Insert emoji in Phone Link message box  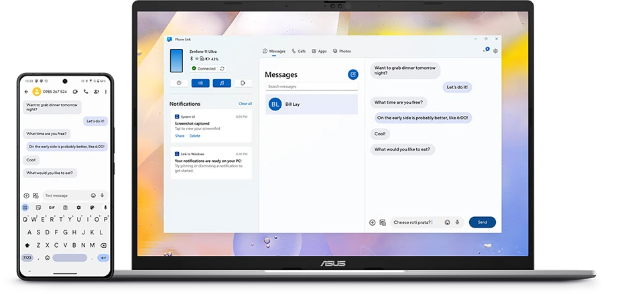point(447,222)
